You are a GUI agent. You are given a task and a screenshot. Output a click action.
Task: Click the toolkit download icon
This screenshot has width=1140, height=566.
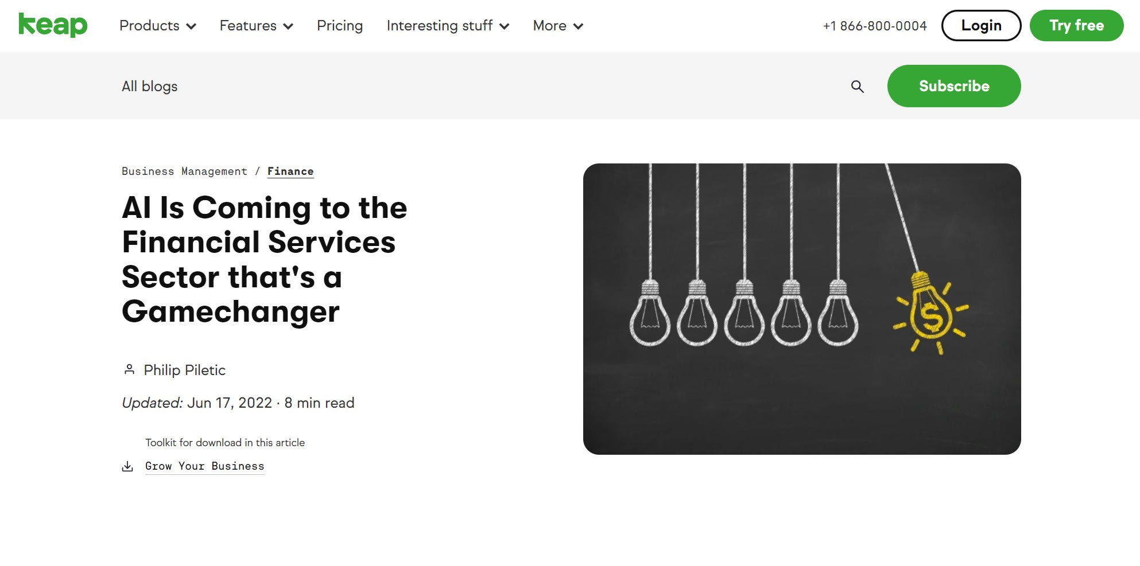click(x=127, y=466)
